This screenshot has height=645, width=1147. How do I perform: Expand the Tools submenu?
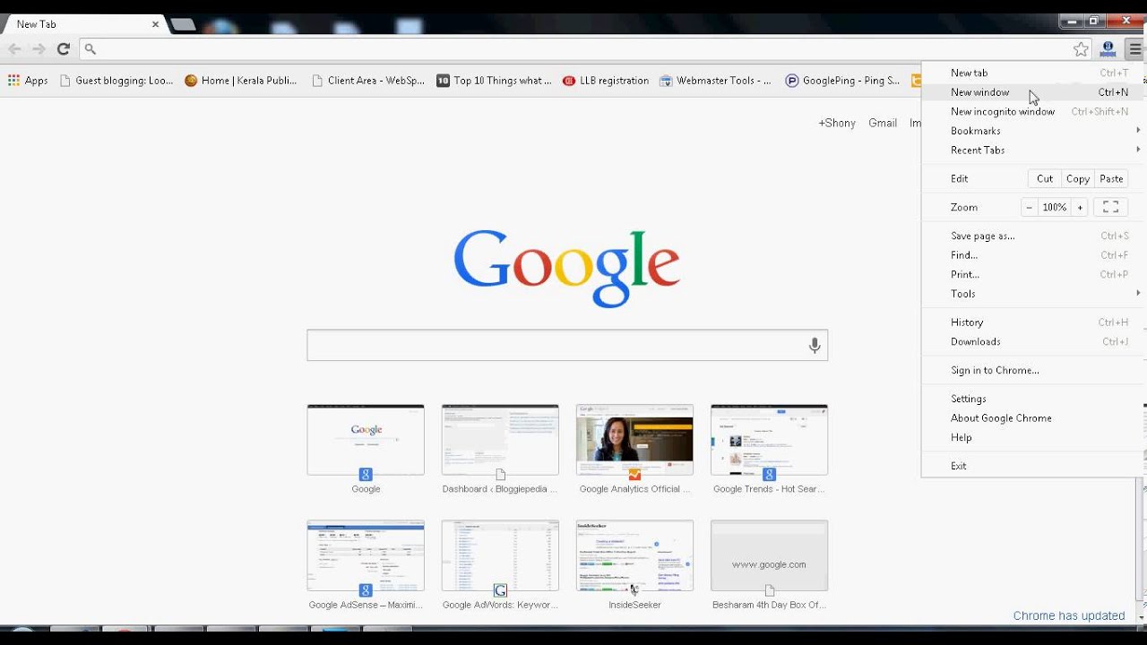pyautogui.click(x=1032, y=294)
